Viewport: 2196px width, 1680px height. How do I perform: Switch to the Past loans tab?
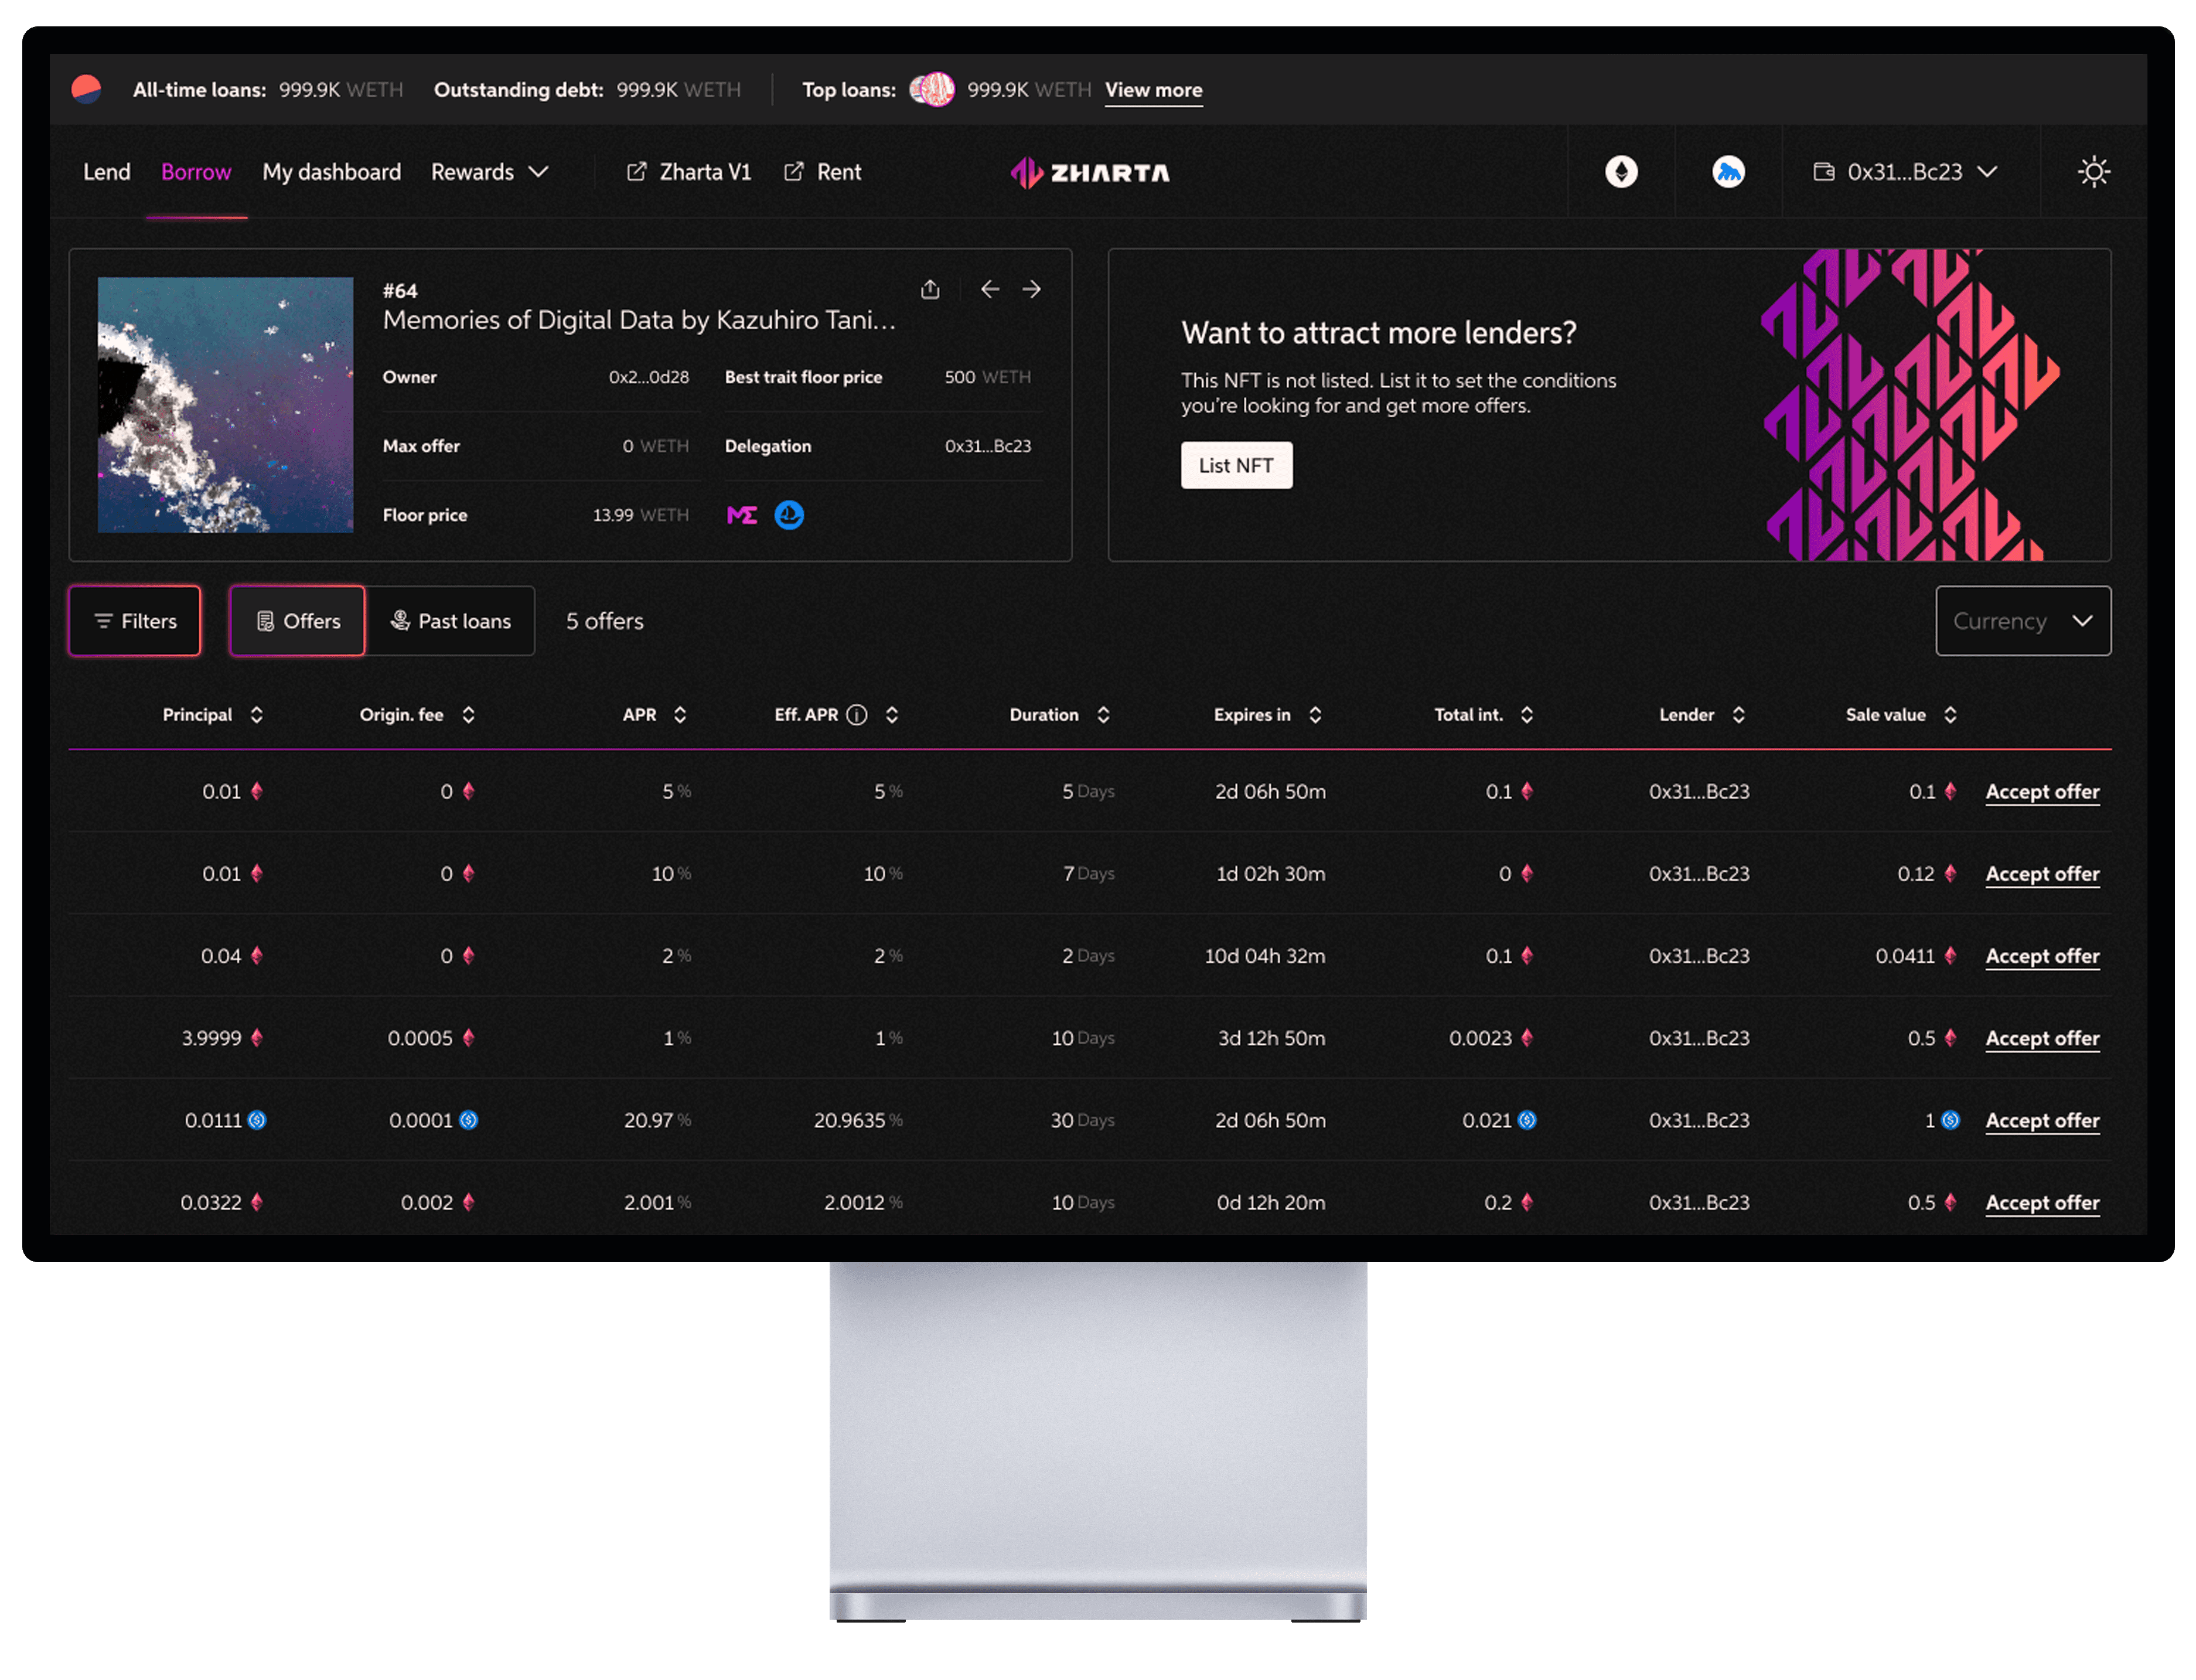[451, 621]
